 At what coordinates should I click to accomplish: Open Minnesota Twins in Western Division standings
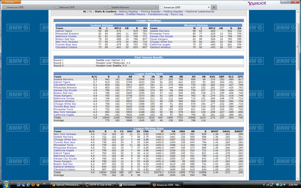(x=160, y=33)
